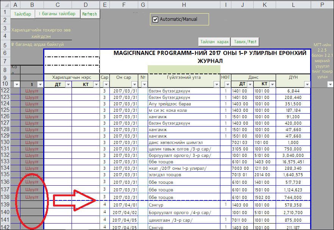Select the row 130 header

pos(5,142)
